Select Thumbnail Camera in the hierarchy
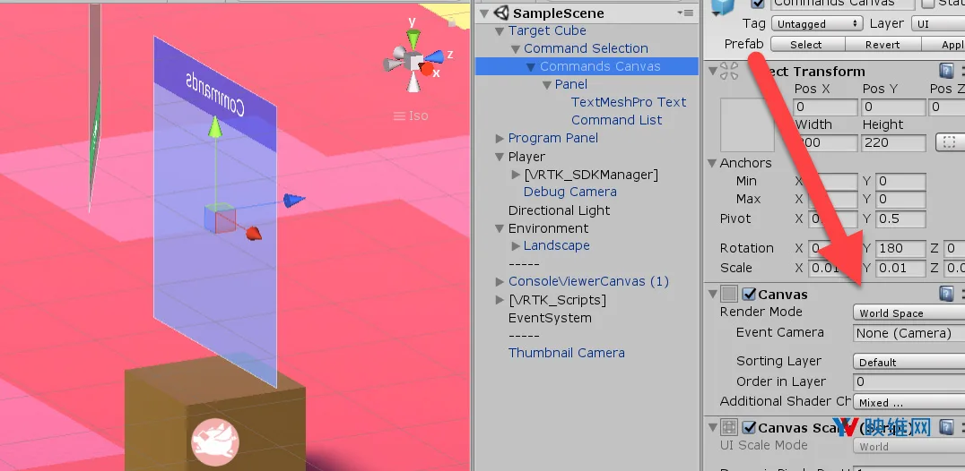The image size is (965, 471). (566, 353)
